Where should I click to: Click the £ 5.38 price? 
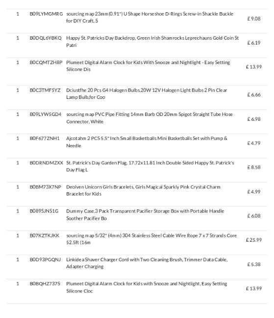[x=254, y=264]
